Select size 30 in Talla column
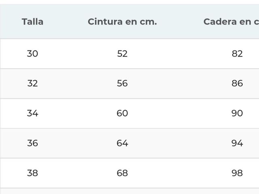Screen dimensions: 259x194 [32, 54]
